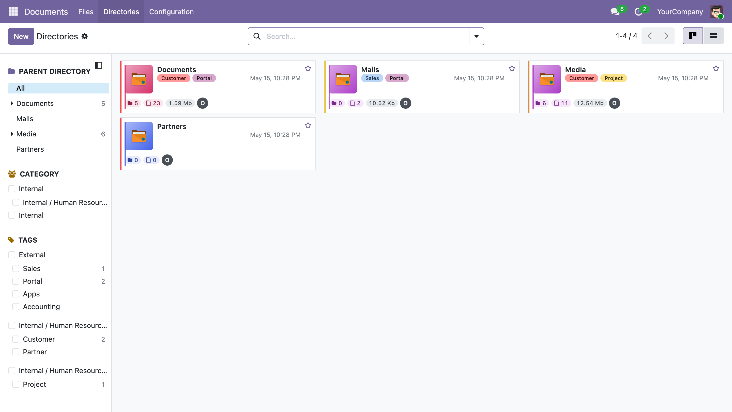Screen dimensions: 732x412
Task: Click the Documents card folder thumbnail
Action: pyautogui.click(x=139, y=79)
